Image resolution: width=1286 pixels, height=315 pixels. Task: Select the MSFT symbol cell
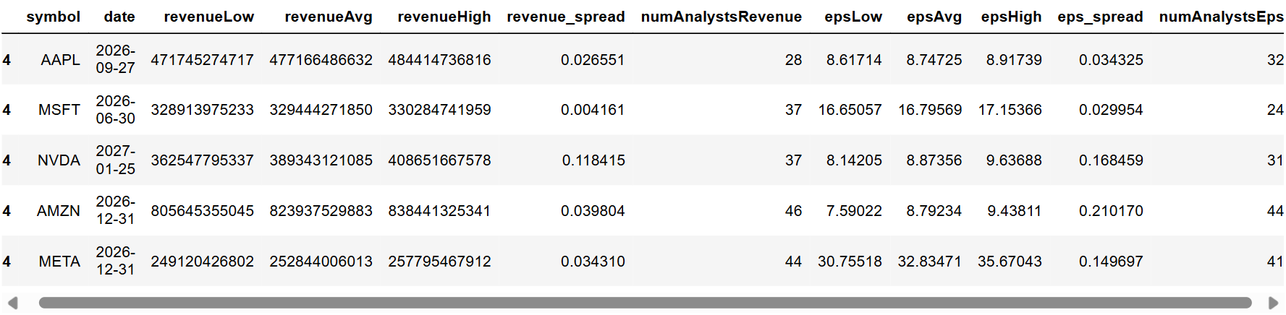(x=59, y=110)
